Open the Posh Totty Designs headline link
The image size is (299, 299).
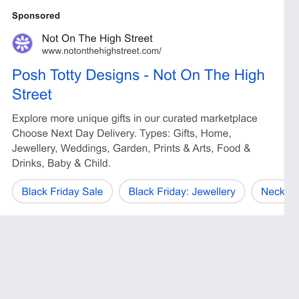coord(138,84)
